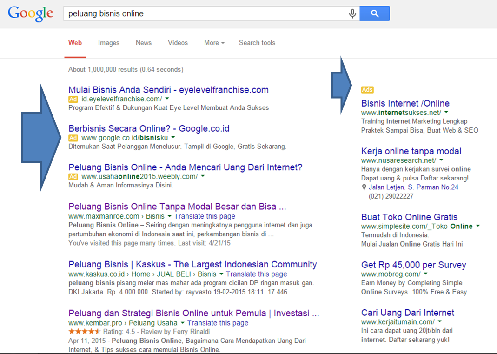This screenshot has height=354, width=497.
Task: Open Berbisnis Secara Online Google.co.id ad
Action: click(x=149, y=128)
